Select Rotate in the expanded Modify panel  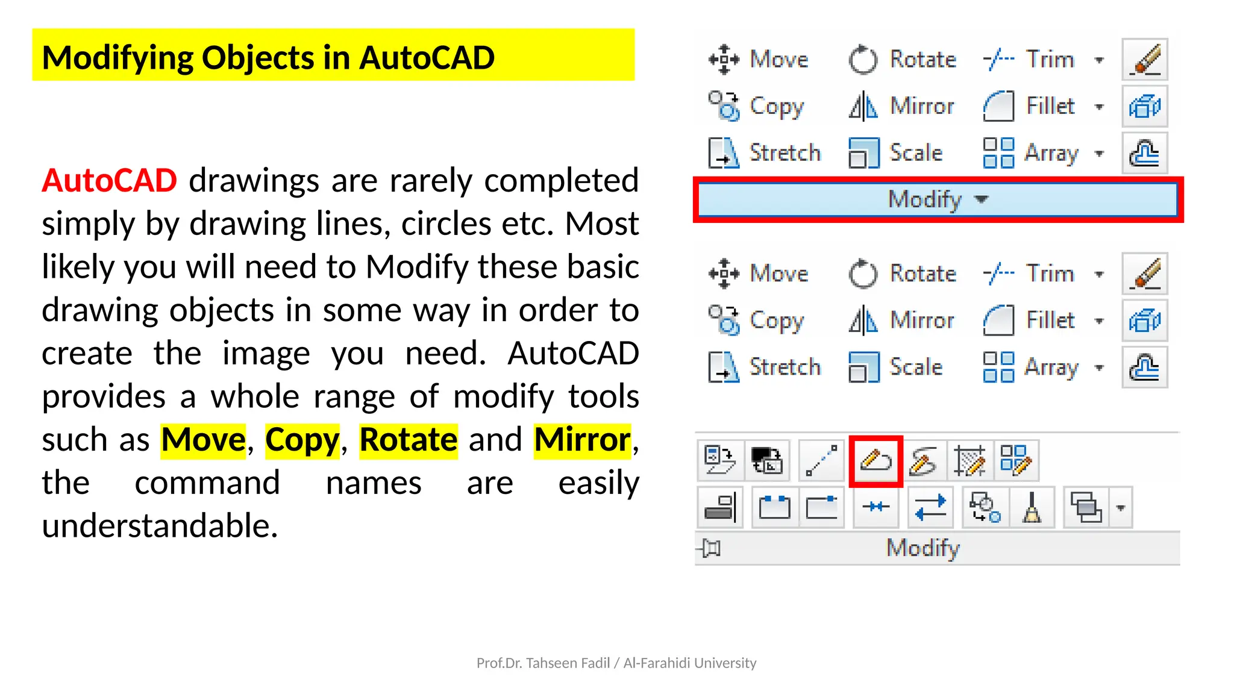click(x=903, y=274)
